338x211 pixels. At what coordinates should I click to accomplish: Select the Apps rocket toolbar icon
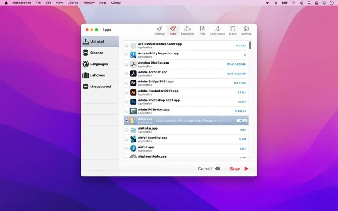coord(173,30)
